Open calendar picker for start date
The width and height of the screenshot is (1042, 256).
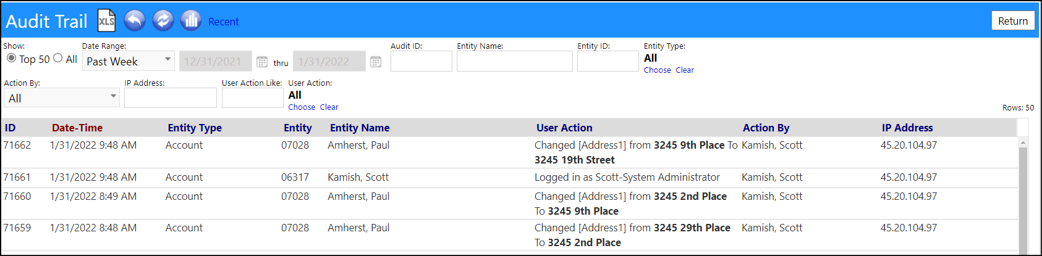pos(262,62)
